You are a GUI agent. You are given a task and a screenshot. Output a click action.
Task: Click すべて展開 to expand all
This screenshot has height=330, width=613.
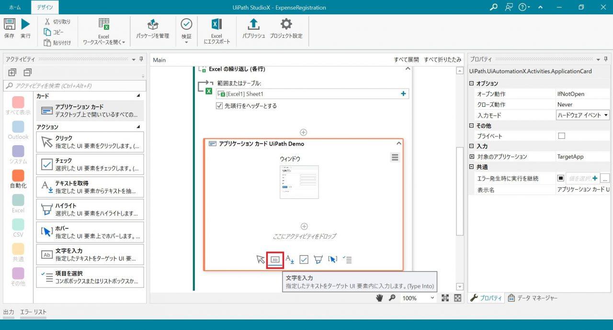tap(406, 60)
